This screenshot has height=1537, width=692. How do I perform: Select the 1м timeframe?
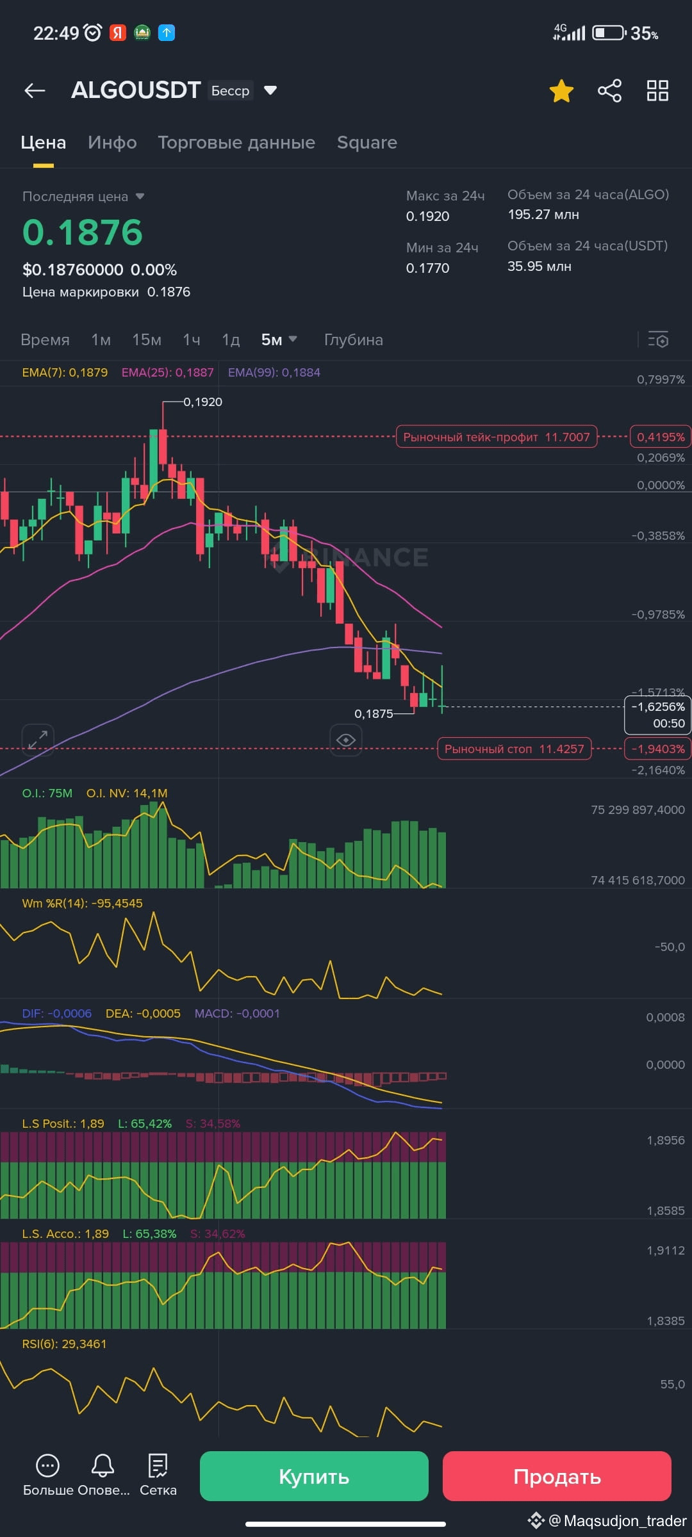(x=101, y=340)
